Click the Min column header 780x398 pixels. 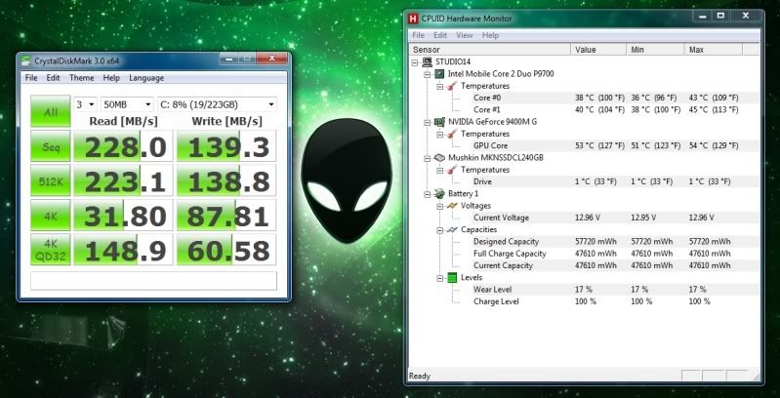point(655,49)
